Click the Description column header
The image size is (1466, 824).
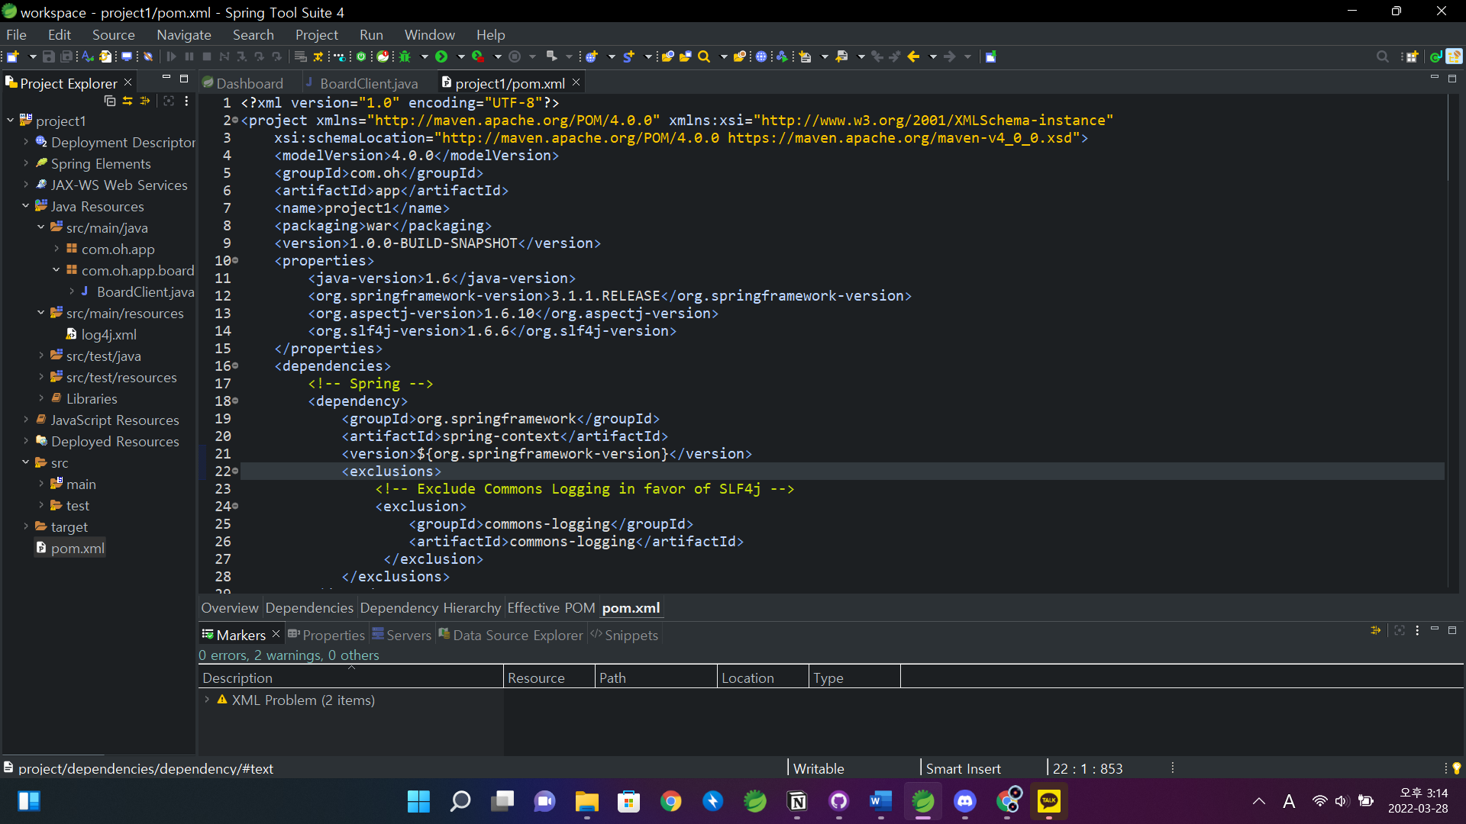point(237,678)
